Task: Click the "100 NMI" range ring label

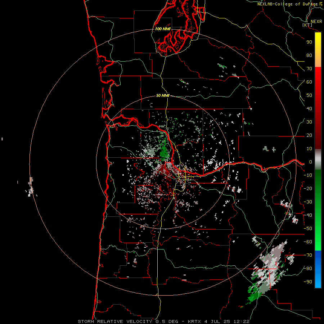Action: (x=163, y=29)
